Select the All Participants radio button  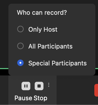20,46
